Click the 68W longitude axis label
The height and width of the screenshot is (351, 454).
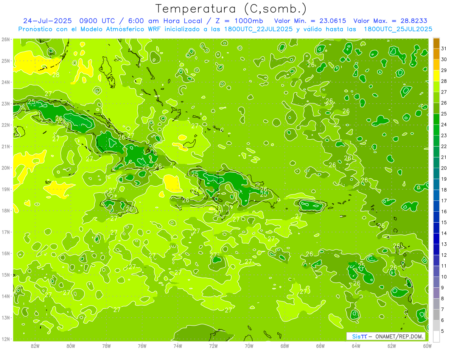click(x=285, y=346)
